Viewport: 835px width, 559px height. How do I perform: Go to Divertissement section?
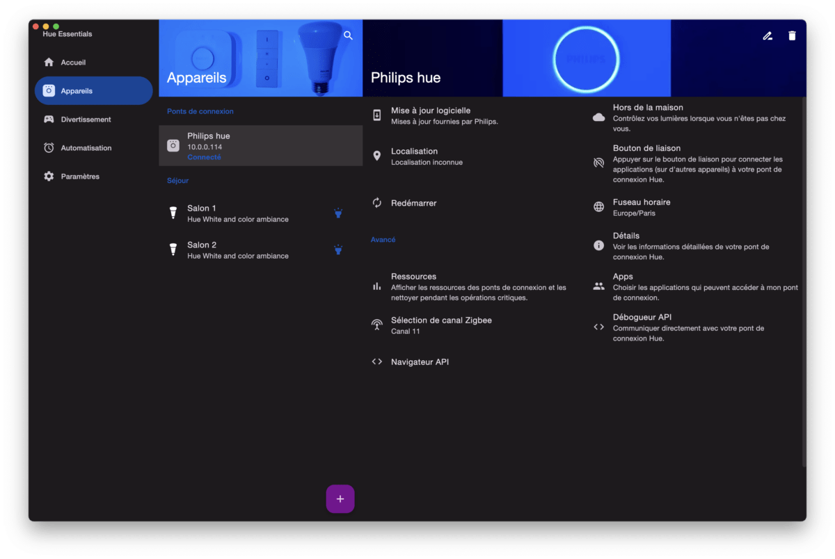coord(93,120)
